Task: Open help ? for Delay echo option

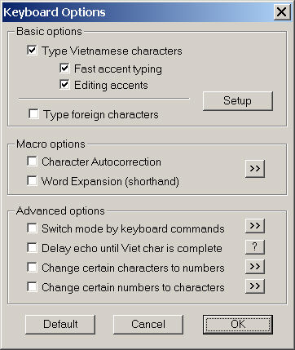Action: coord(255,247)
